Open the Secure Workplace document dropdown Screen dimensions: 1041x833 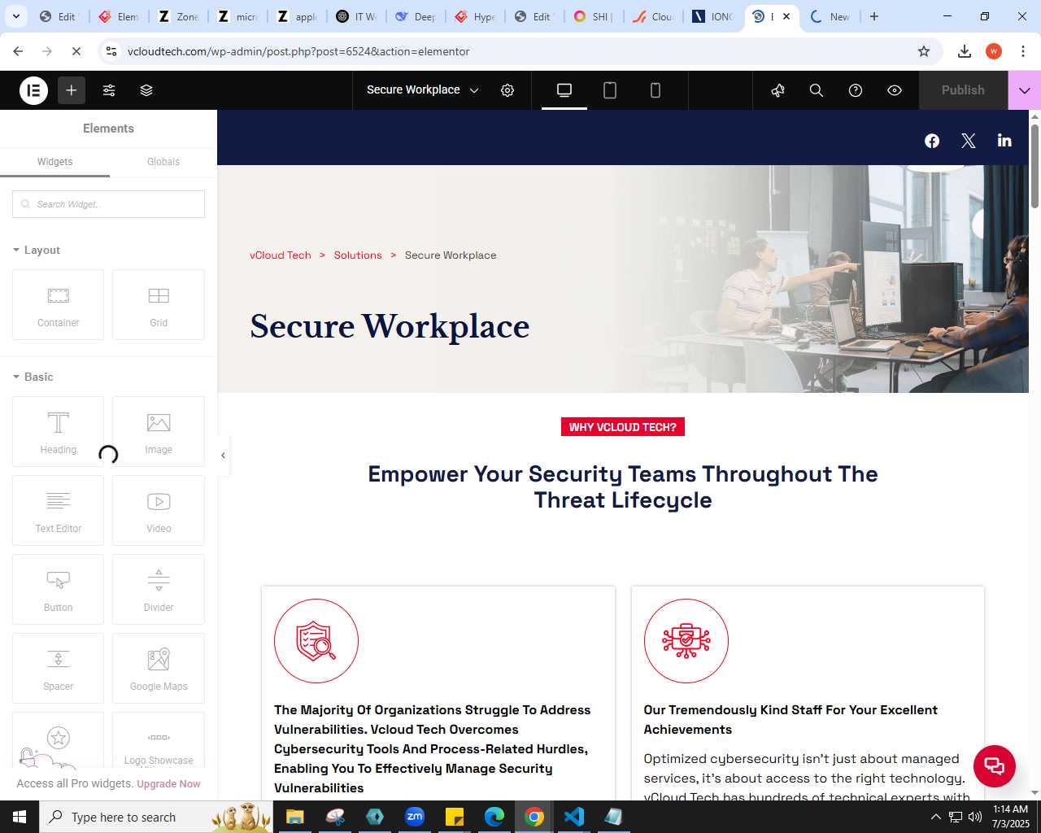(x=422, y=90)
